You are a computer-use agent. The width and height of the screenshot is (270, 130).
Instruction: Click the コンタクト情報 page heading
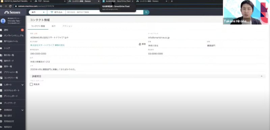click(40, 20)
